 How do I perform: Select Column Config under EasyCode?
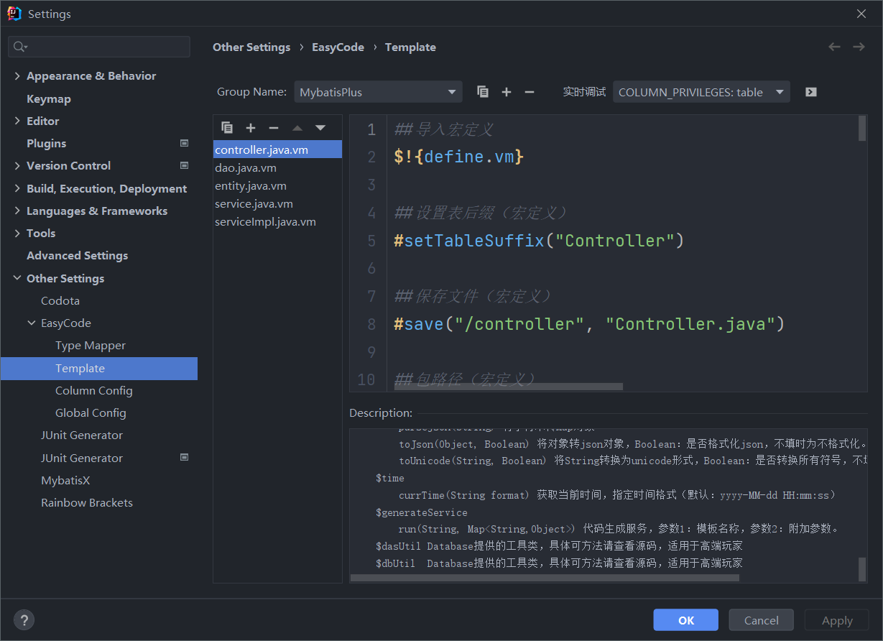tap(94, 390)
